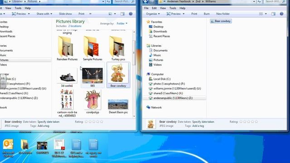Click Add a tag in Pictures window details
The width and height of the screenshot is (290, 163).
point(43,126)
